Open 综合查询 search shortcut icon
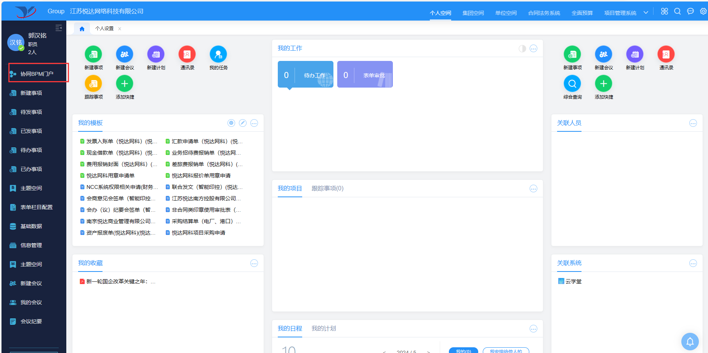Viewport: 708px width, 353px height. tap(572, 84)
